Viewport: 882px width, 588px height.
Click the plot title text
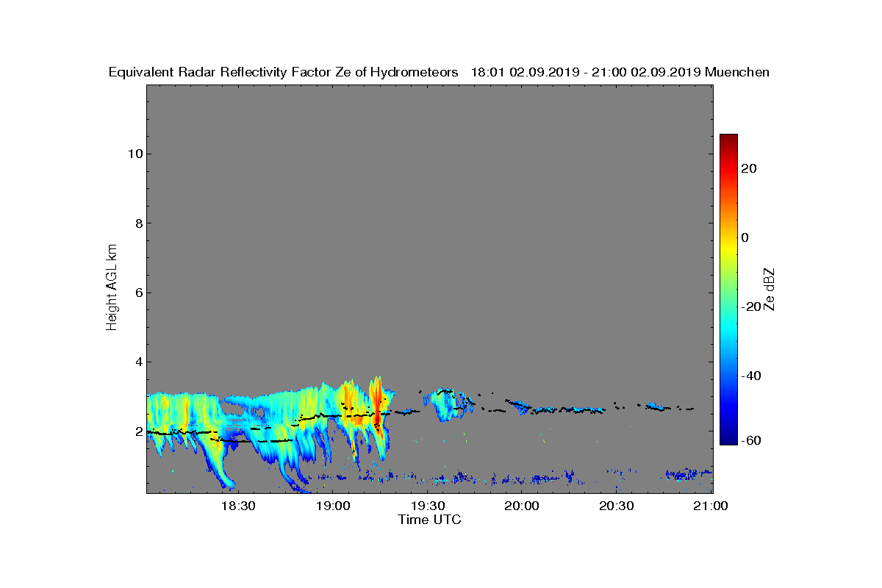tap(439, 72)
